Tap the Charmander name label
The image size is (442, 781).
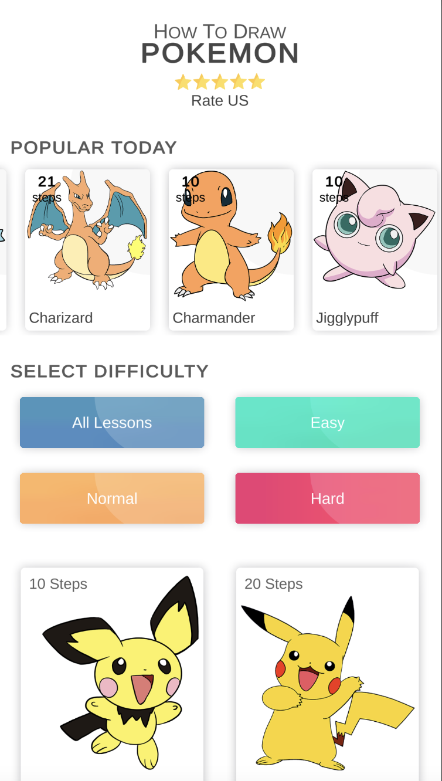coord(213,318)
